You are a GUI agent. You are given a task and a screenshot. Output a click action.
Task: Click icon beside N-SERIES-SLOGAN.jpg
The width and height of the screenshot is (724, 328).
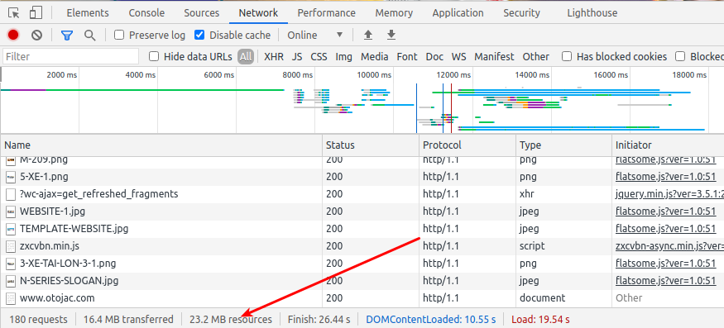pyautogui.click(x=11, y=281)
